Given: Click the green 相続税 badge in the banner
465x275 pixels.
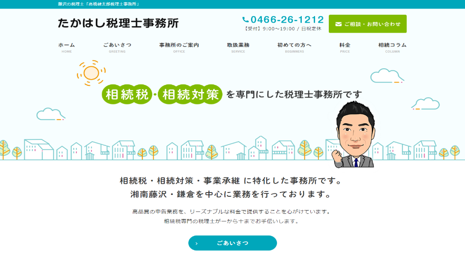Looking at the screenshot, I should pos(127,94).
